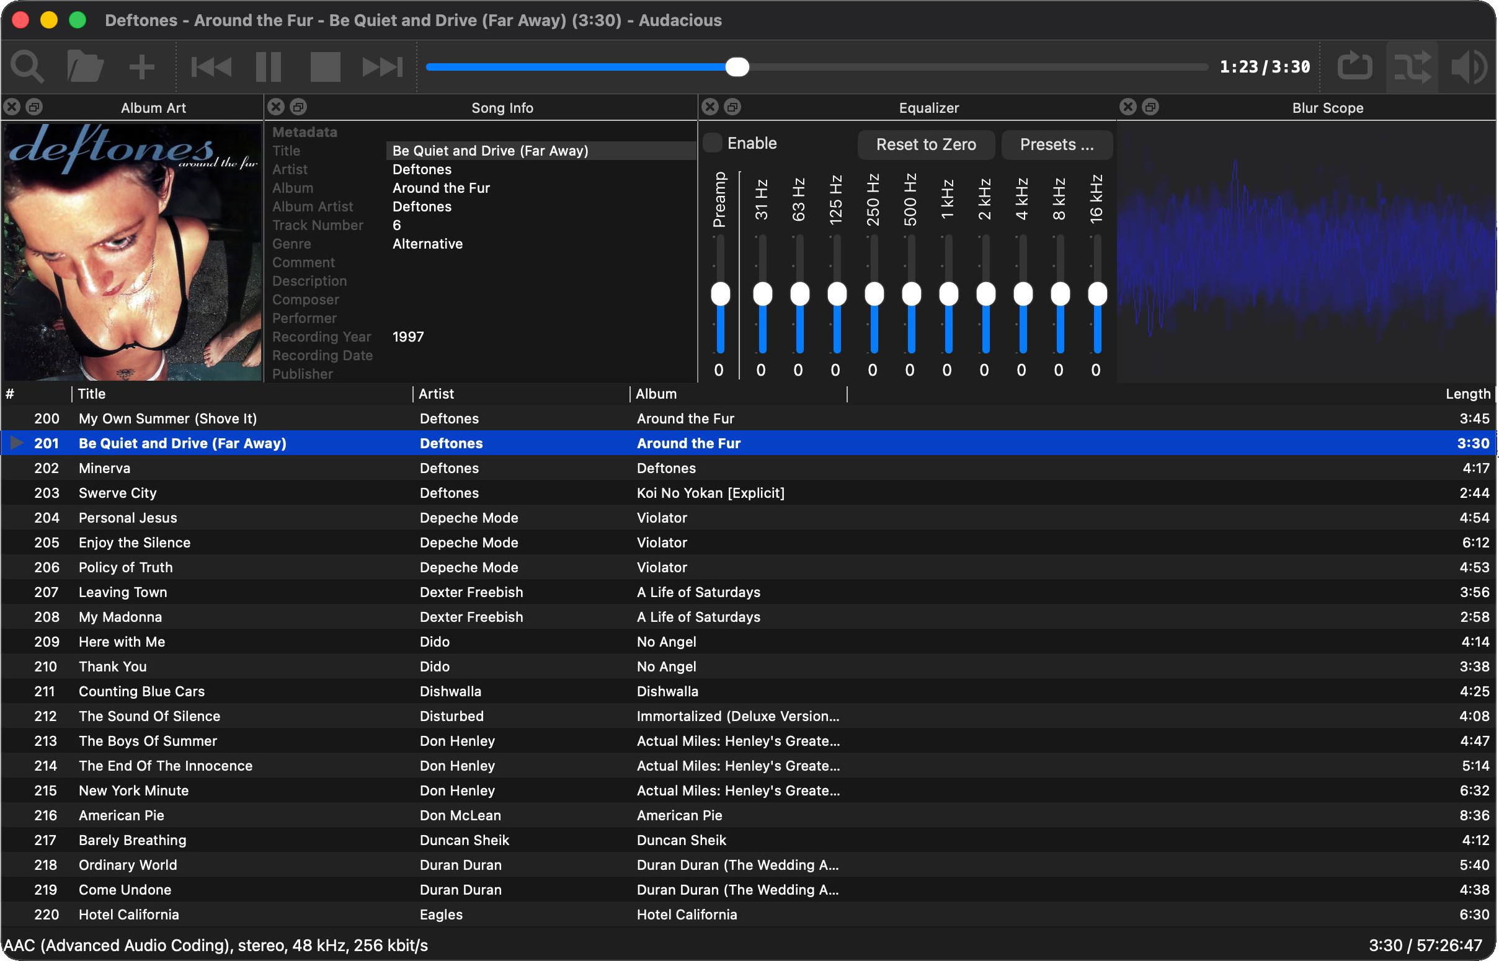Sort playlist by Artist column header
The height and width of the screenshot is (961, 1499).
click(521, 394)
